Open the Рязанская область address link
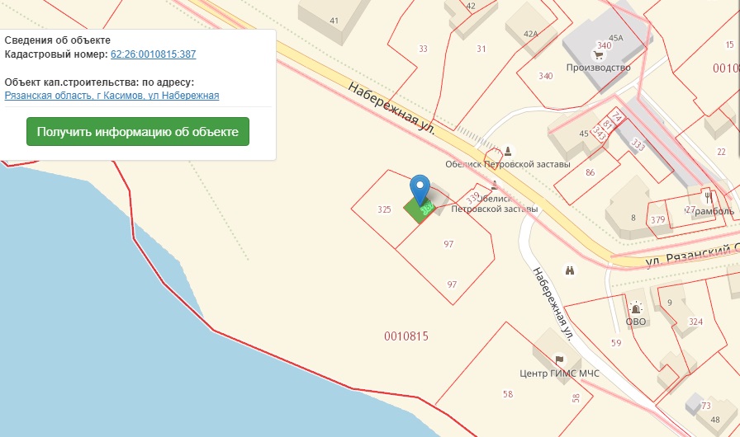 pos(111,96)
